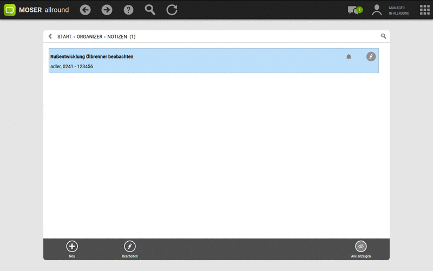The image size is (433, 271).
Task: Click text adler, 0241 - 123456
Action: tap(71, 66)
